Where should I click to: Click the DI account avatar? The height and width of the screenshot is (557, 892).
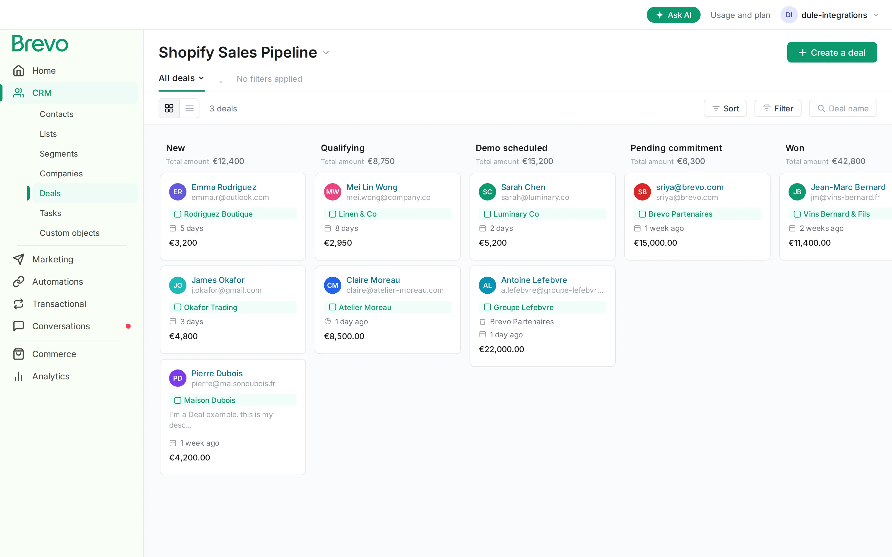pyautogui.click(x=789, y=15)
